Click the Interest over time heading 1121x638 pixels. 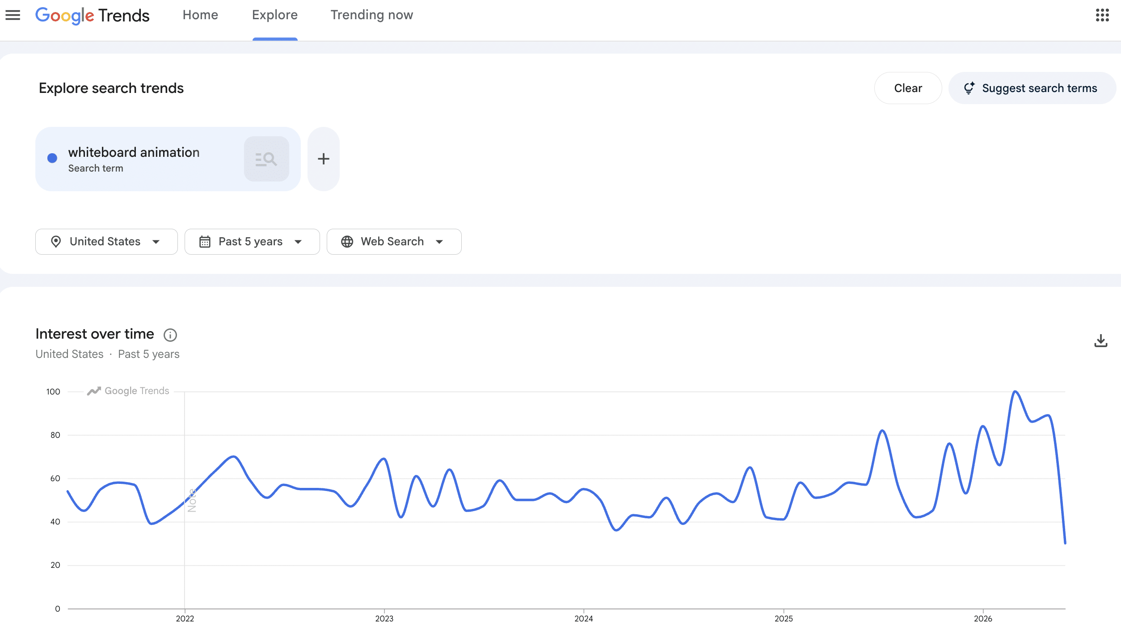click(95, 334)
